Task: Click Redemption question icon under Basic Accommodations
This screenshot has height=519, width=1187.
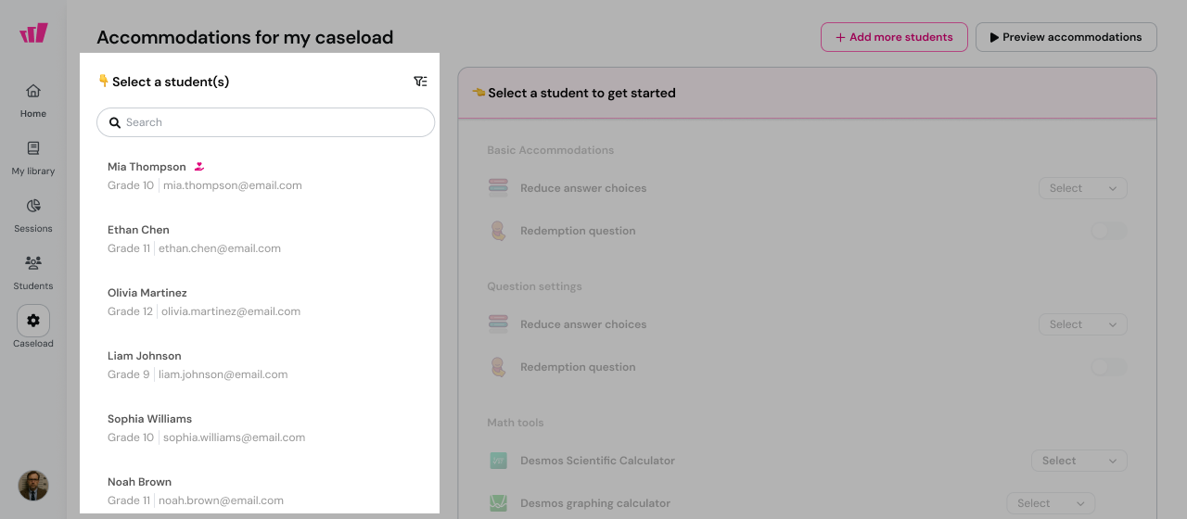Action: pos(499,231)
